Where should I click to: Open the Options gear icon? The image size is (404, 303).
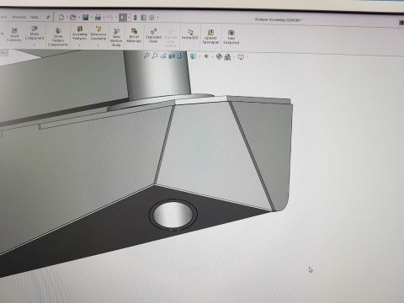[151, 18]
